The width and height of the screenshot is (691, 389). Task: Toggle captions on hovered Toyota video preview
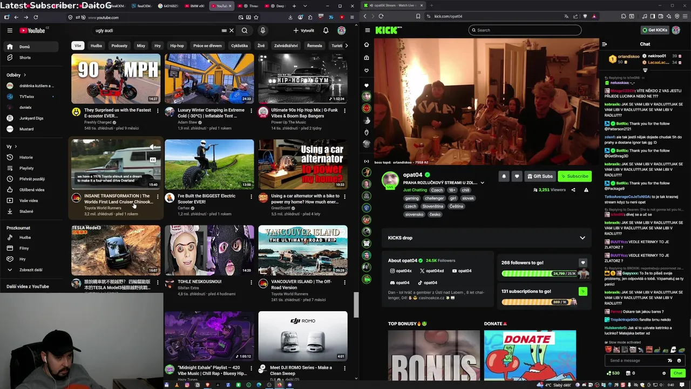153,160
